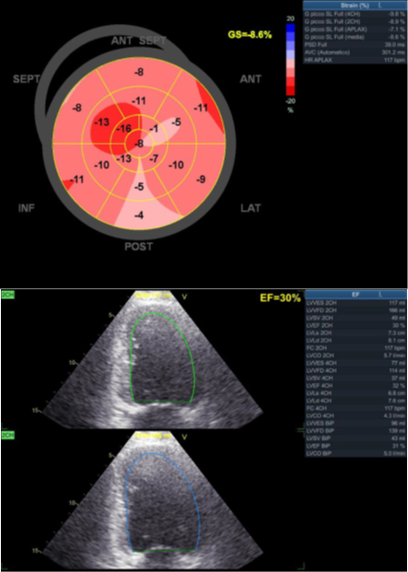Select the AVC (Automatico) measurement row
The width and height of the screenshot is (408, 572).
point(356,53)
